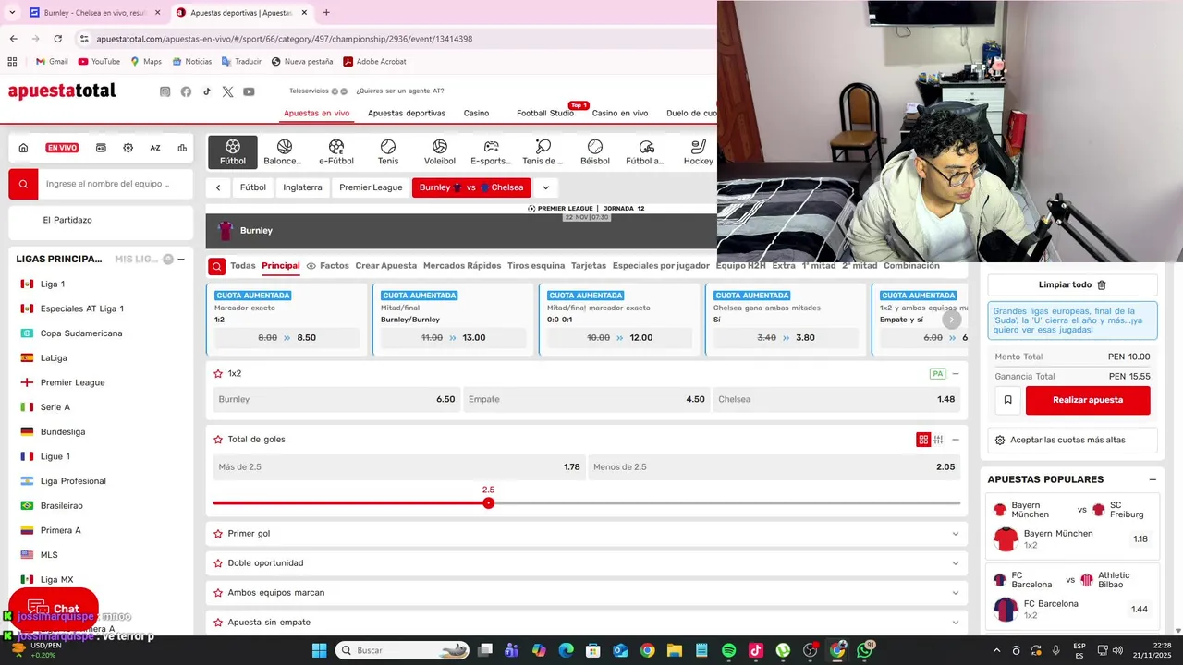
Task: Switch to the Todas markets tab
Action: point(243,266)
